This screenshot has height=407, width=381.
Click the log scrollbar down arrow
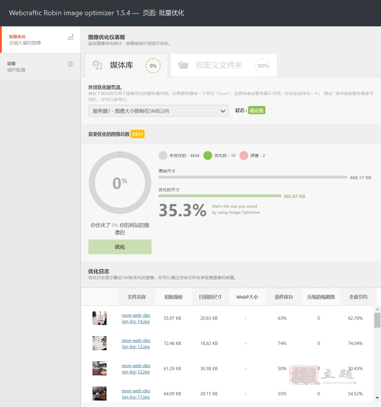point(377,398)
